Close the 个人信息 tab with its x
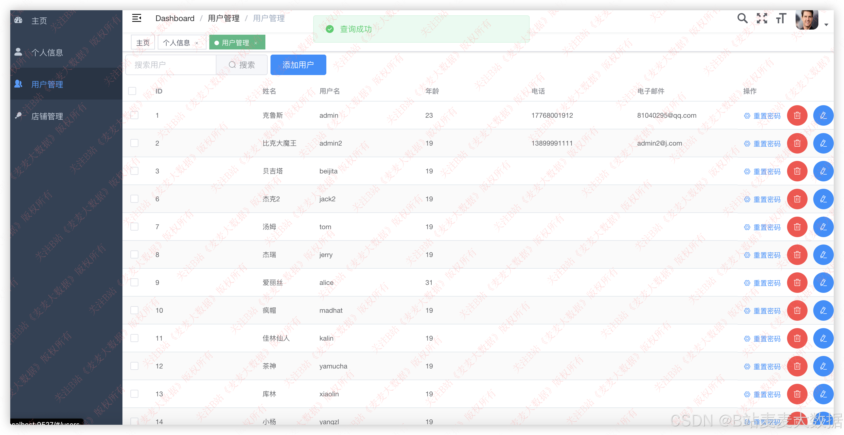Image resolution: width=844 pixels, height=435 pixels. [x=196, y=43]
